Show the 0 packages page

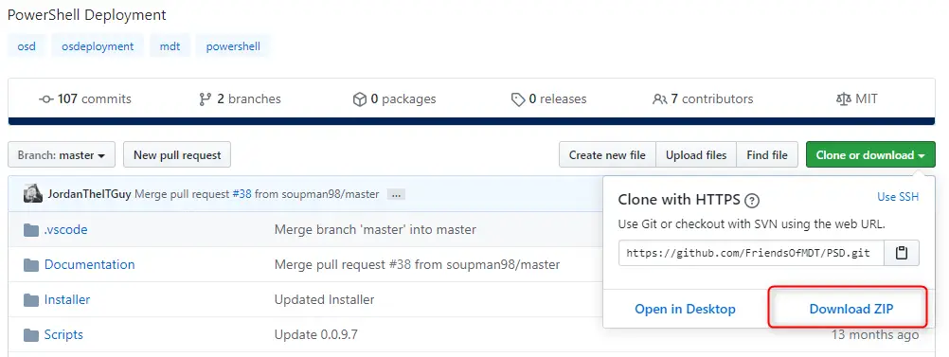tap(394, 98)
